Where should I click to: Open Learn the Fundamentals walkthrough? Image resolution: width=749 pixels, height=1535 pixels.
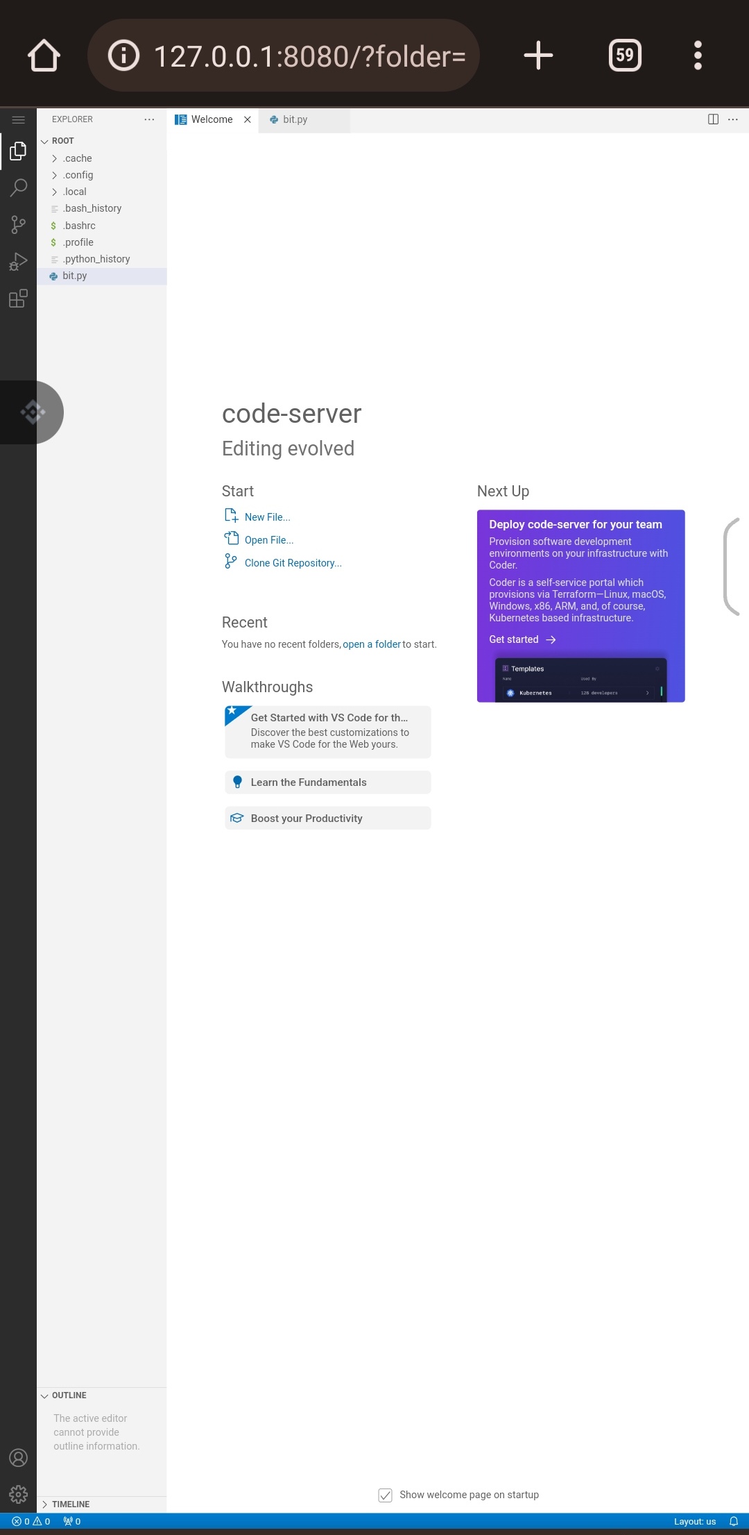[x=328, y=782]
